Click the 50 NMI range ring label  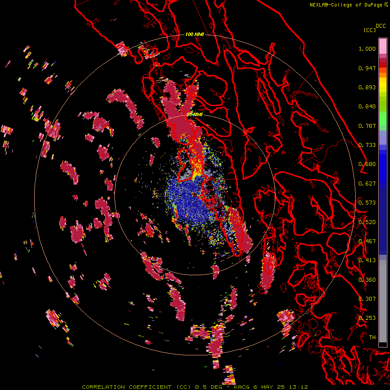pyautogui.click(x=195, y=115)
